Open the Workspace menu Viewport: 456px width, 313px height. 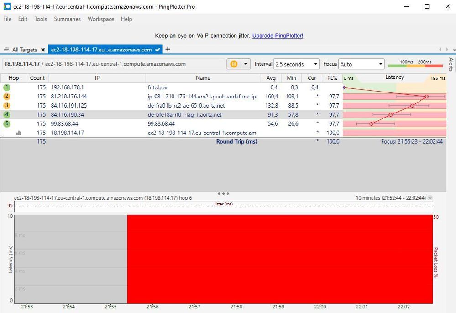click(100, 19)
